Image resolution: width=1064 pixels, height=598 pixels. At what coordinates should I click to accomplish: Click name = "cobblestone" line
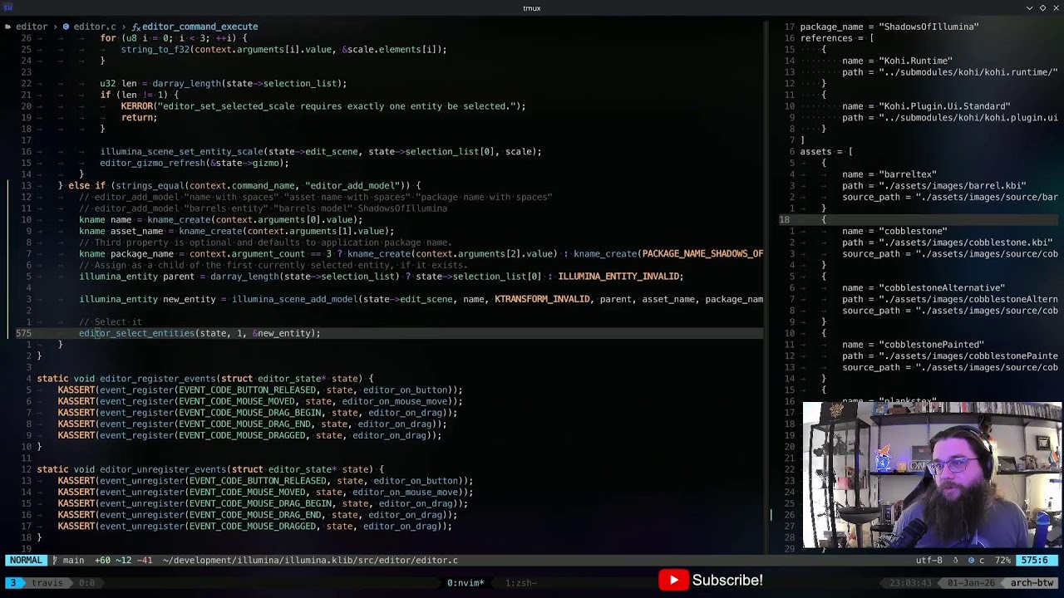tap(894, 231)
